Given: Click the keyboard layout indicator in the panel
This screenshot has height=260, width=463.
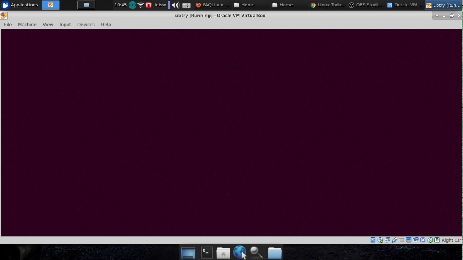Looking at the screenshot, I should [x=160, y=5].
